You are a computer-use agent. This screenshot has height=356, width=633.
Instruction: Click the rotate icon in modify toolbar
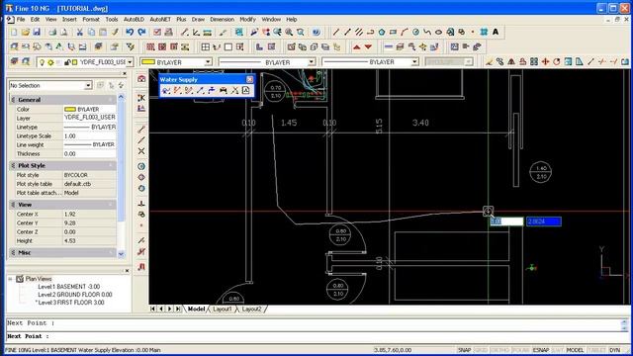557,61
